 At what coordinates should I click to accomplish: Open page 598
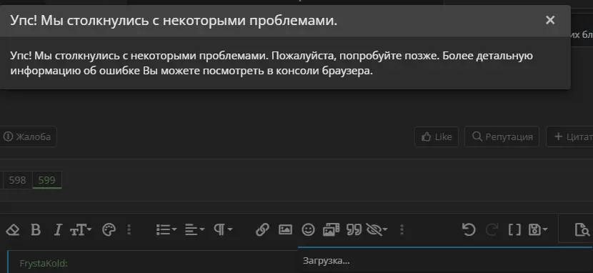point(17,180)
